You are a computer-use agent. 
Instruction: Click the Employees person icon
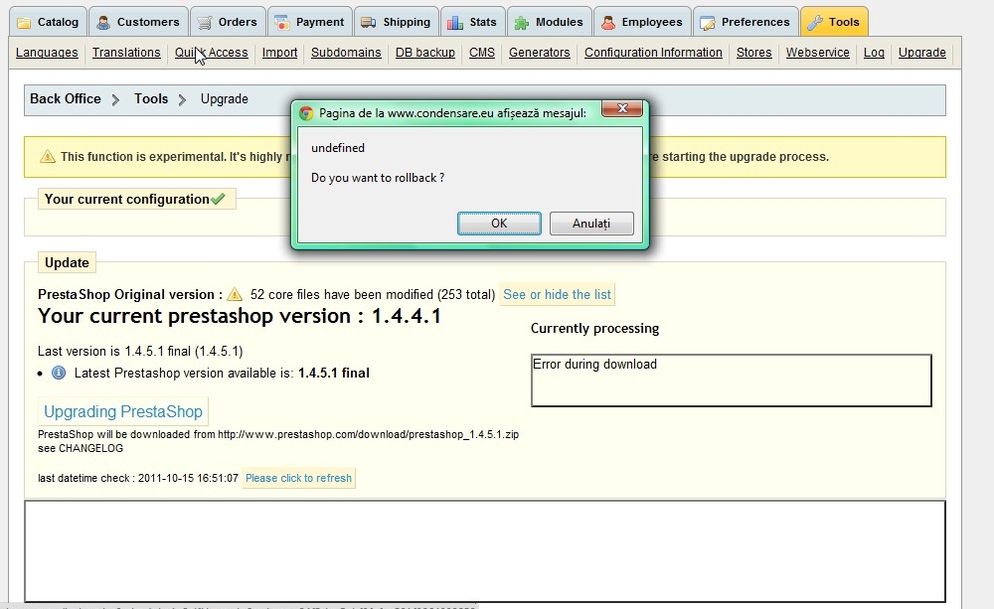pyautogui.click(x=608, y=23)
